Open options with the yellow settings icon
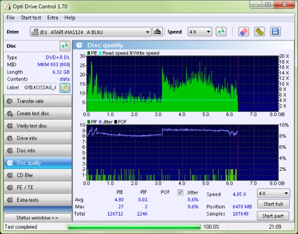Image resolution: width=298 pixels, height=234 pixels. point(259,32)
